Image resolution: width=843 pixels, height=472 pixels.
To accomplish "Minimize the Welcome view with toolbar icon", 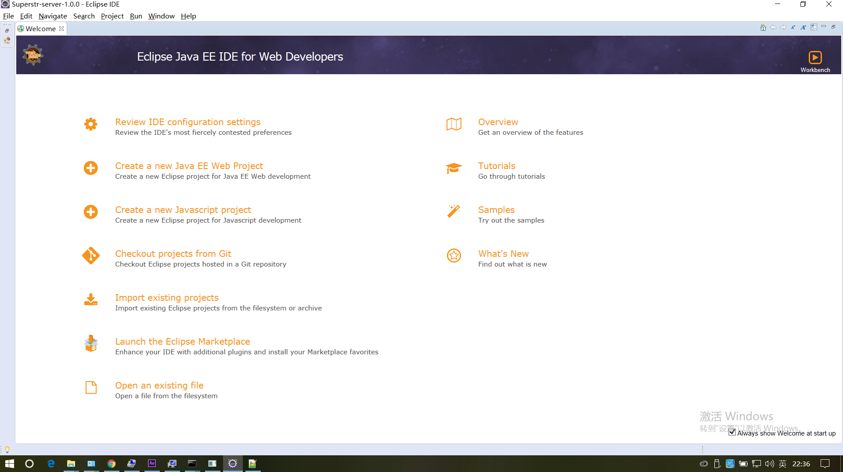I will [x=824, y=27].
